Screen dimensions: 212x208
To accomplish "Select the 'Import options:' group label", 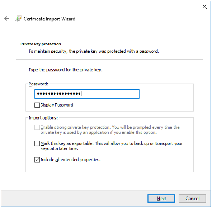I will pos(43,118).
